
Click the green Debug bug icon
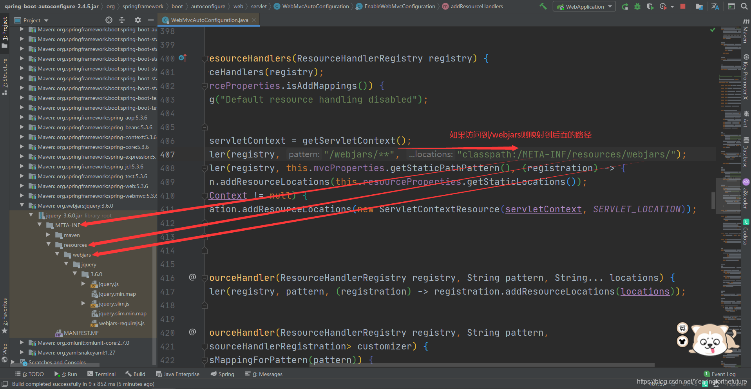click(637, 7)
